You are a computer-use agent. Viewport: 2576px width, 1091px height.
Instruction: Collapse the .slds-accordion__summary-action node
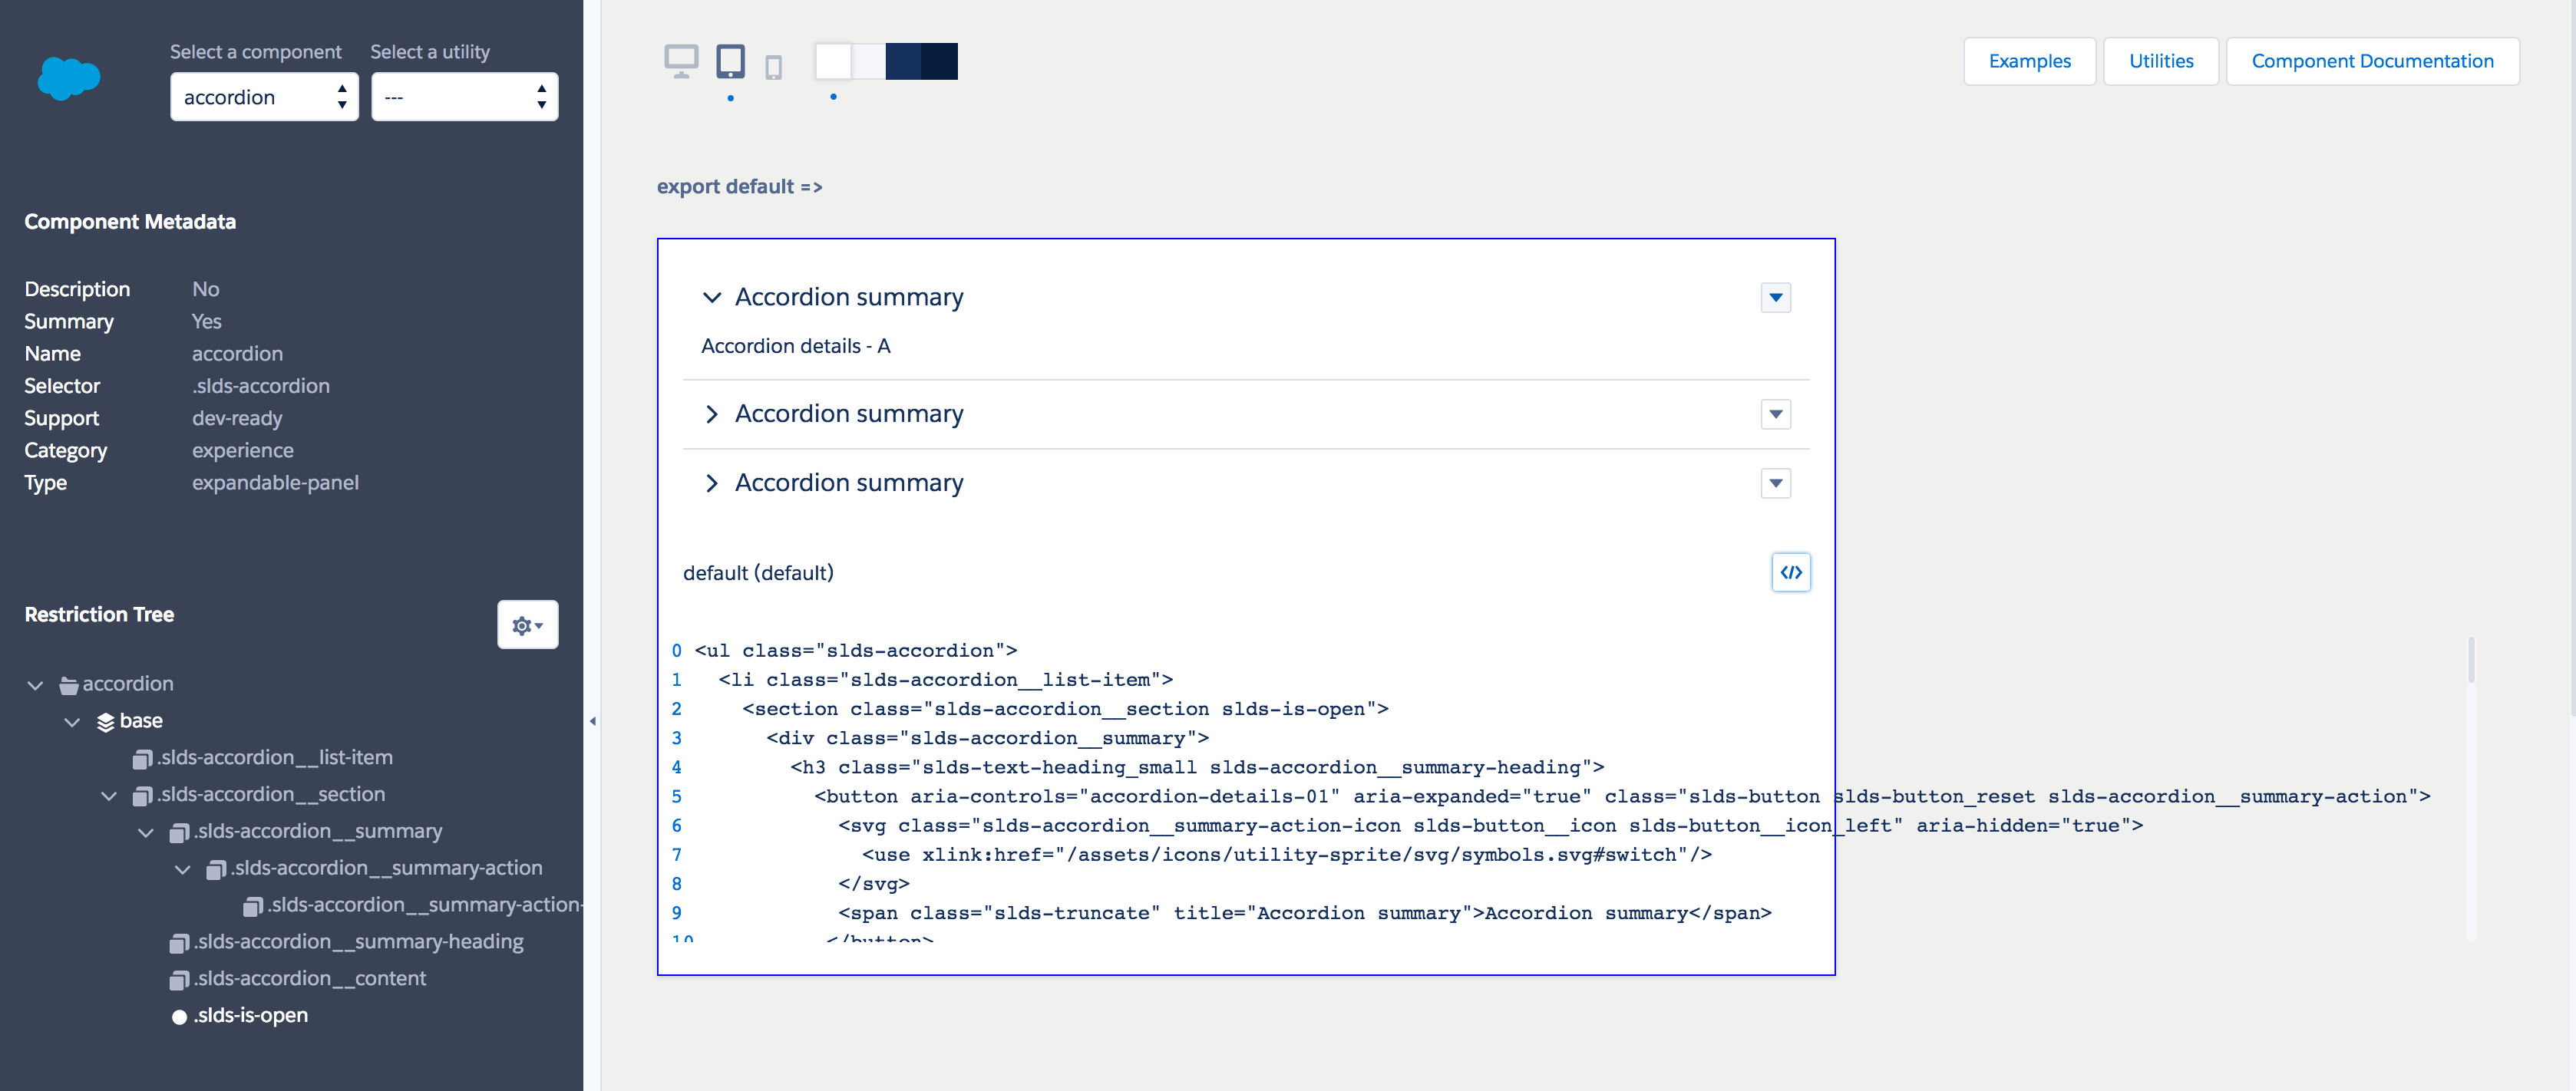(183, 870)
